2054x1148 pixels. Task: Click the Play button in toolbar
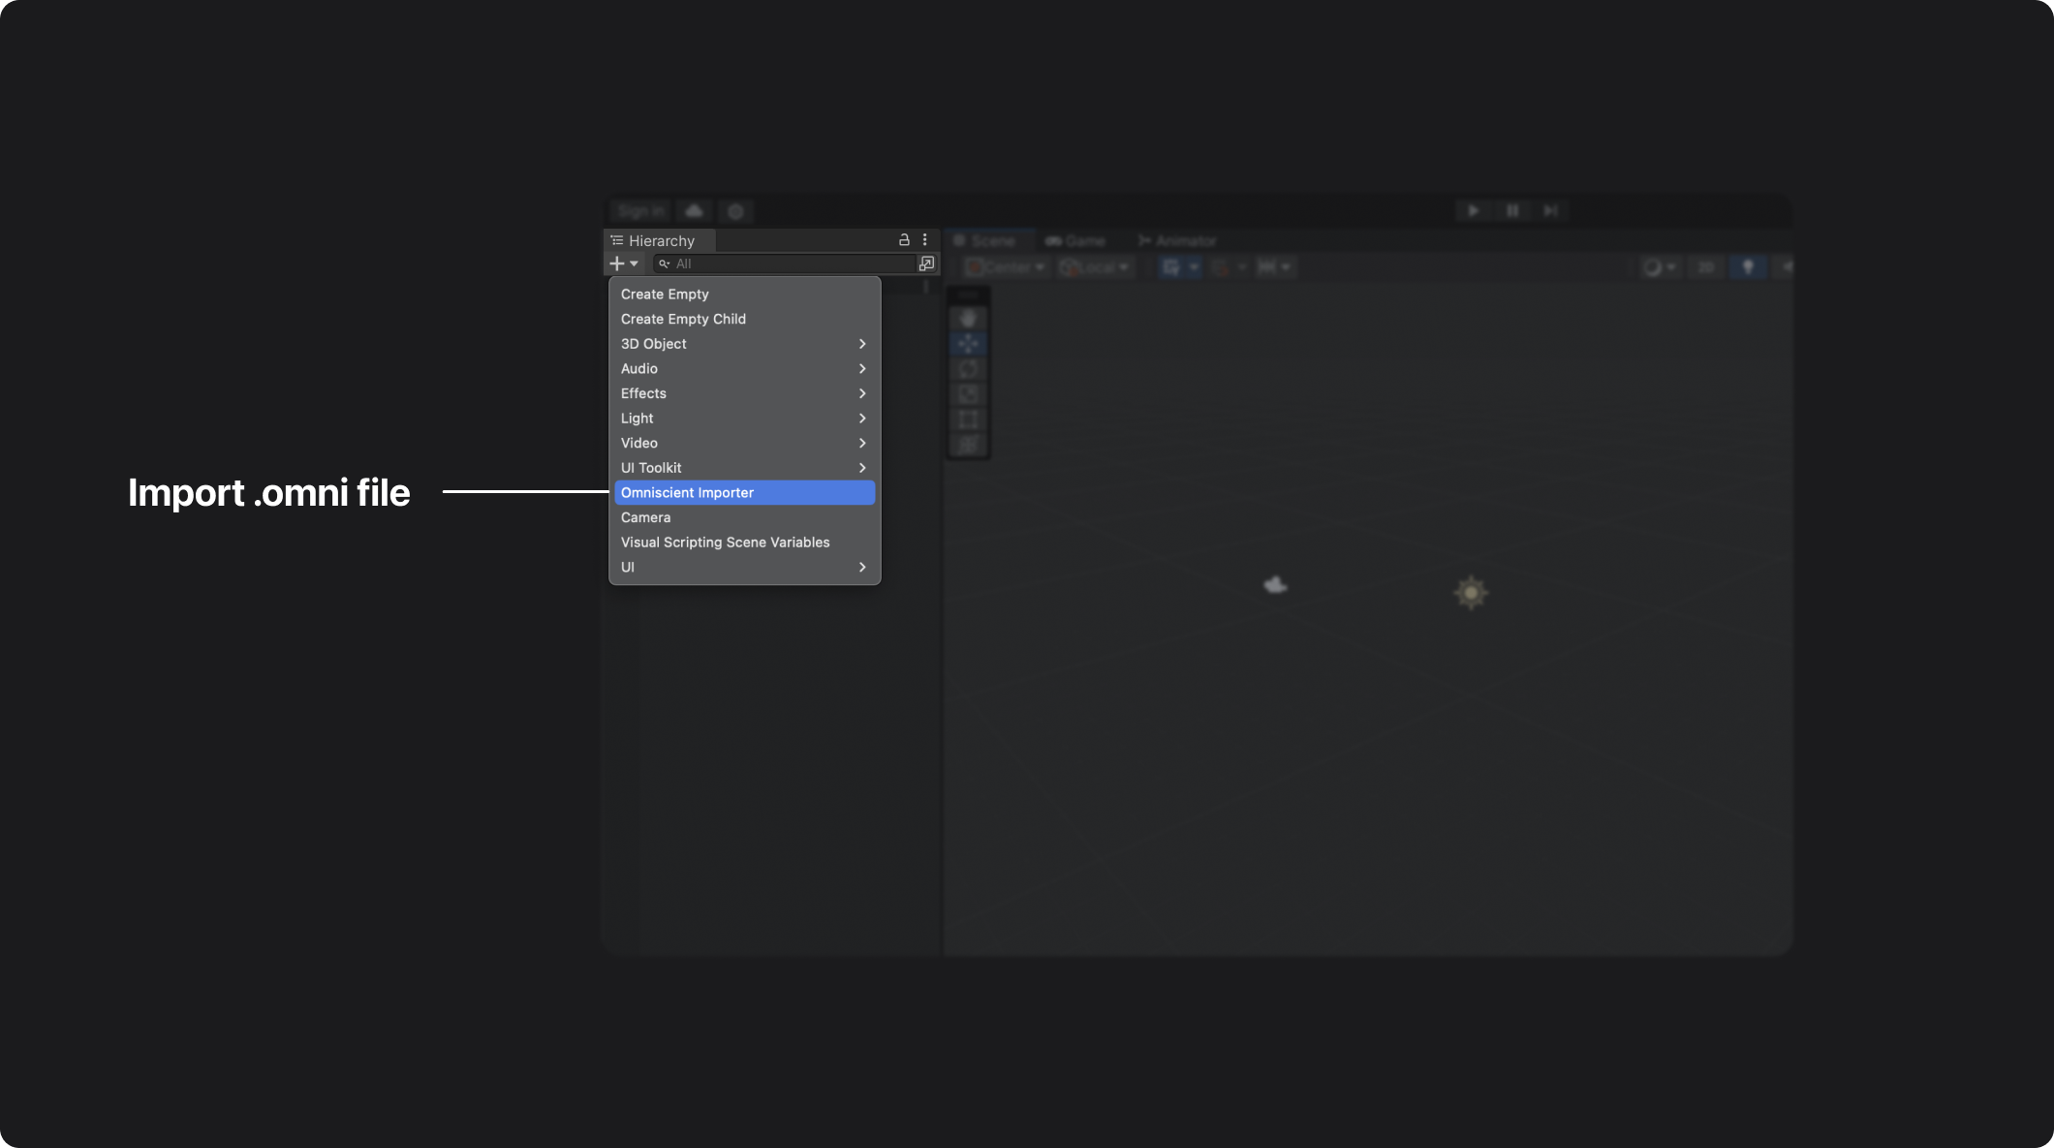tap(1473, 211)
